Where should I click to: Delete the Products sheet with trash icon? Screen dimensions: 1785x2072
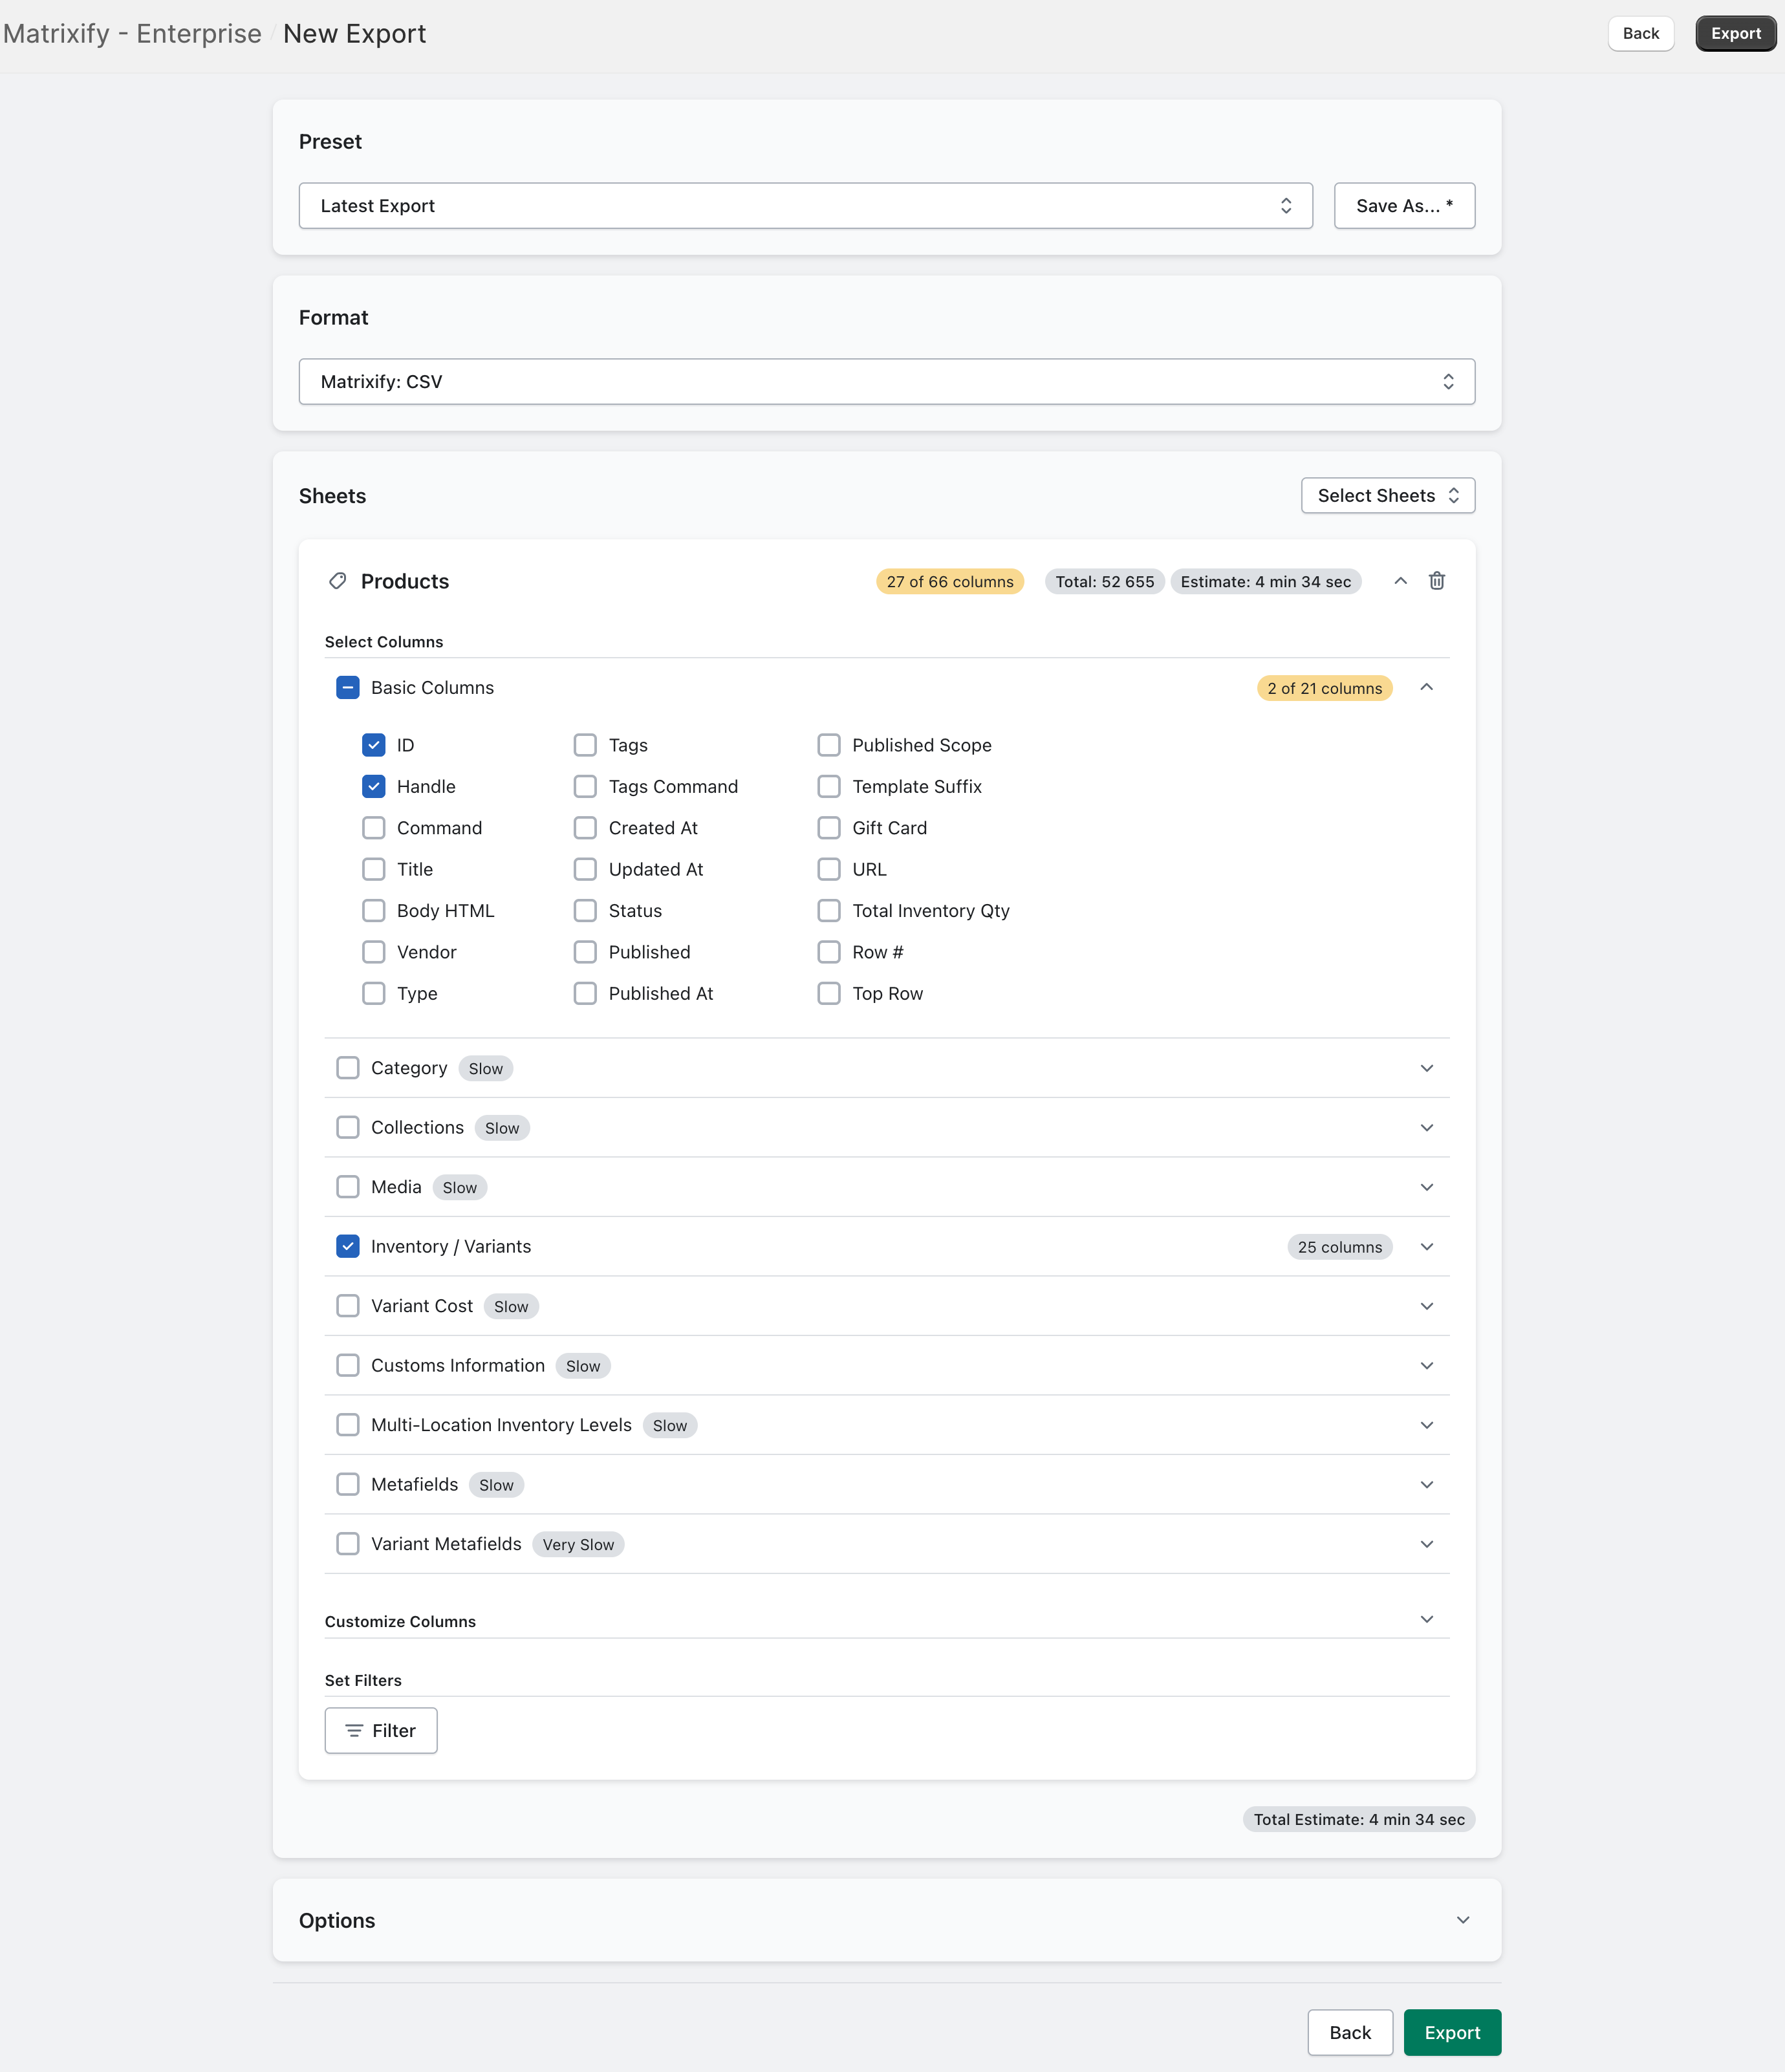point(1436,581)
